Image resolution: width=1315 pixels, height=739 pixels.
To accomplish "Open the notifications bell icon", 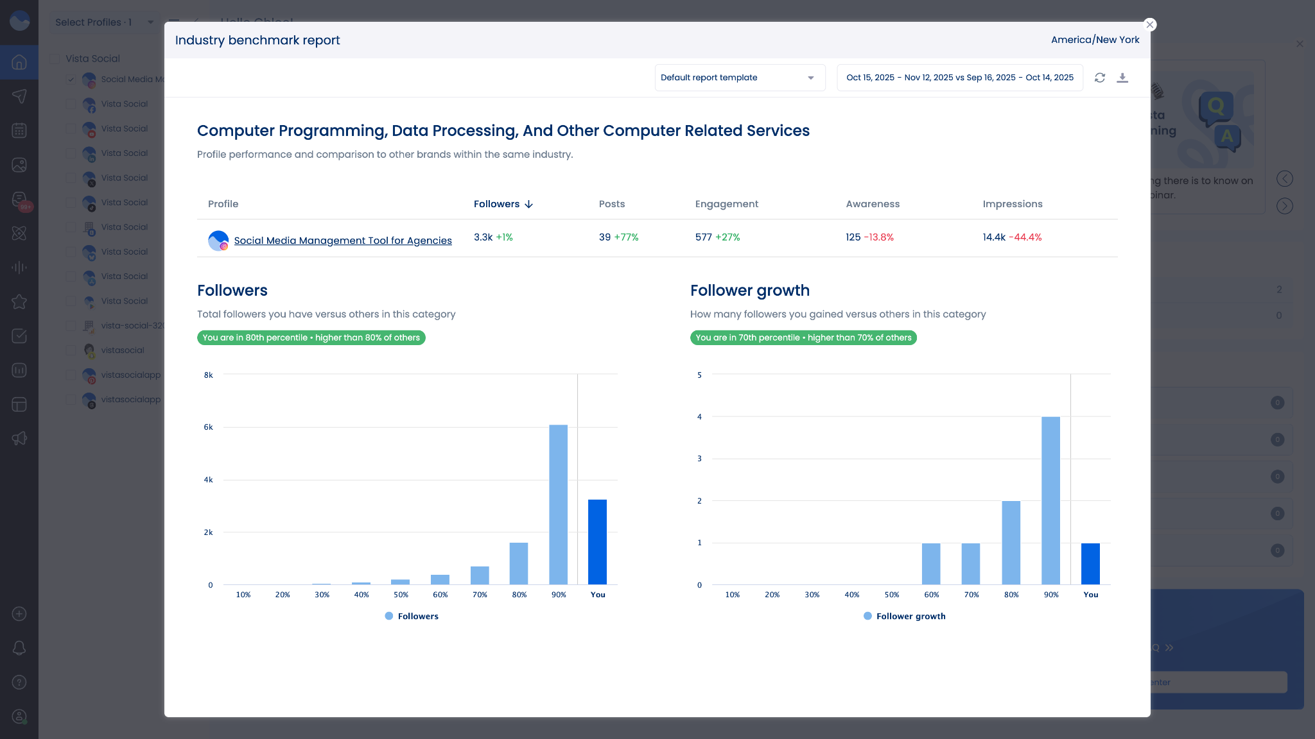I will coord(19,647).
